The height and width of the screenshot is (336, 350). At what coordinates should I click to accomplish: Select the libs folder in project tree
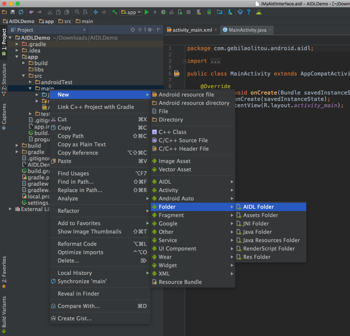coord(36,69)
